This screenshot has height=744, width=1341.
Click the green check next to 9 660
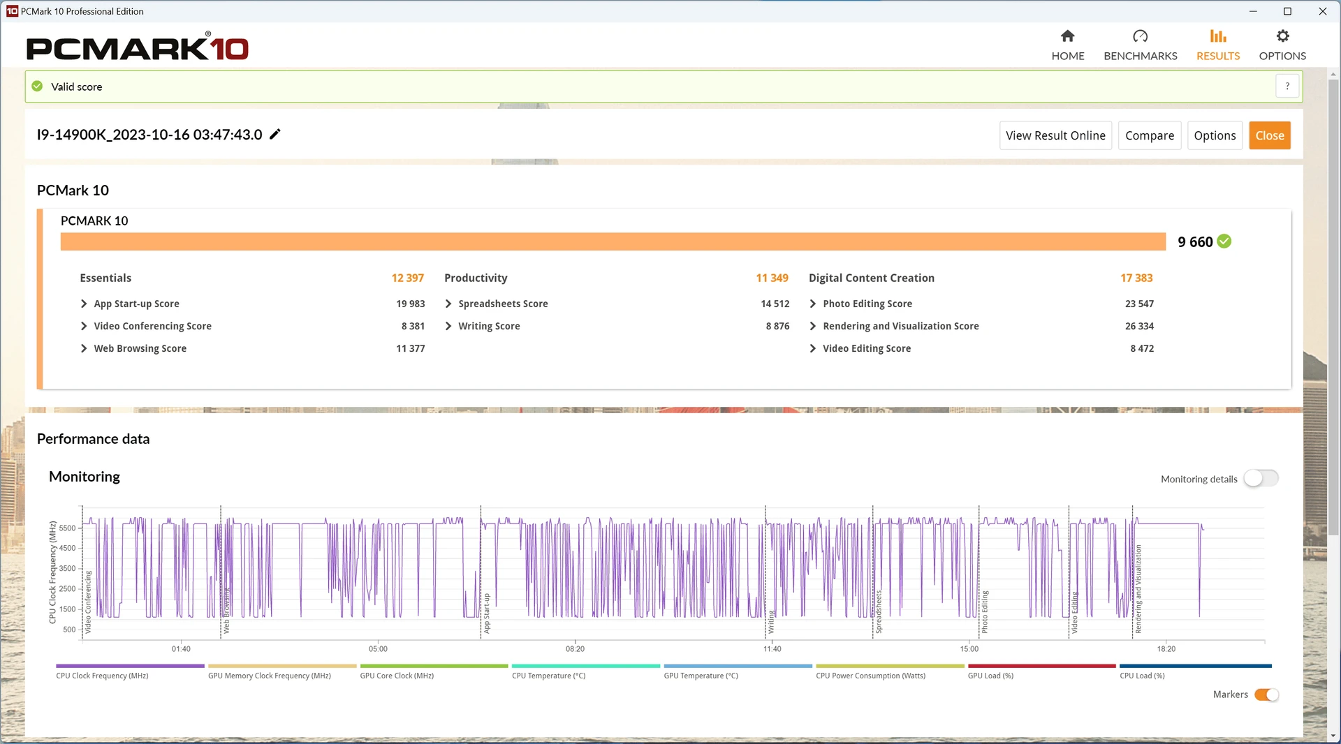(x=1224, y=241)
